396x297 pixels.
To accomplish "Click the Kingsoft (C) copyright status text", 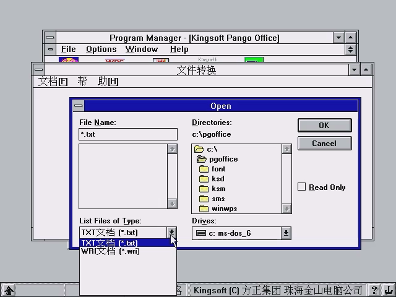I will 278,290.
